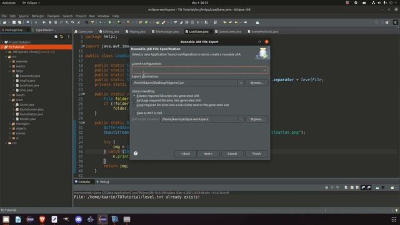
Task: Click the console Terminate icon
Action: [x=326, y=187]
